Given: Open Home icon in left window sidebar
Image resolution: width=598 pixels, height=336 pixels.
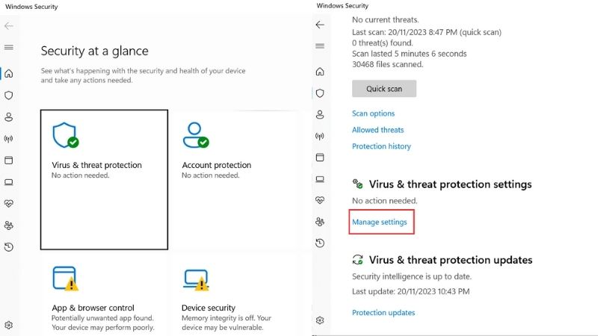Looking at the screenshot, I should 9,73.
